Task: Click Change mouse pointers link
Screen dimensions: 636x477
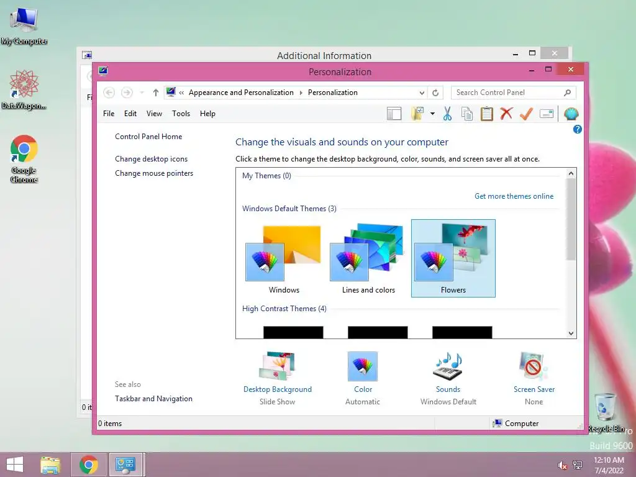Action: point(154,173)
